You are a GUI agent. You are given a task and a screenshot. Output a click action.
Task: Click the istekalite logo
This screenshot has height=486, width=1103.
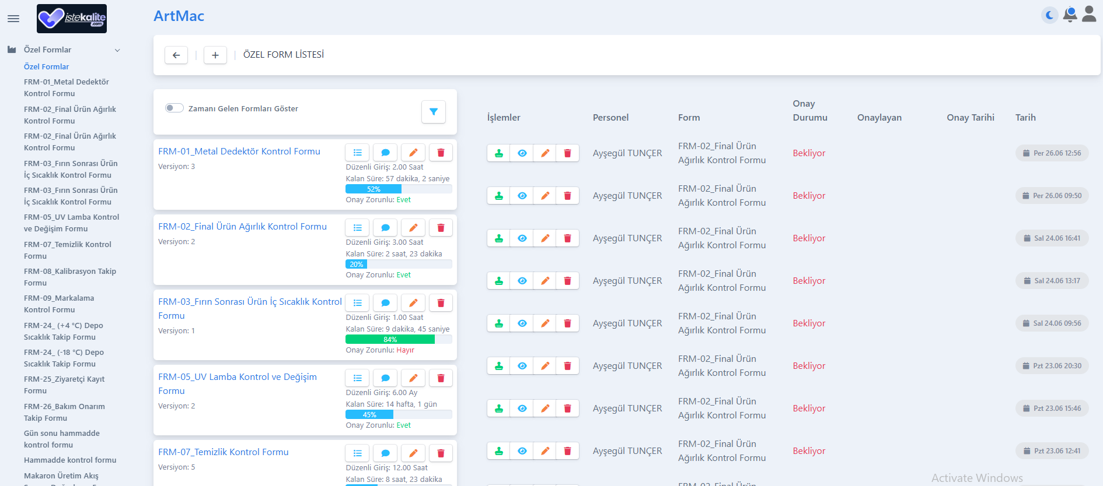(72, 19)
